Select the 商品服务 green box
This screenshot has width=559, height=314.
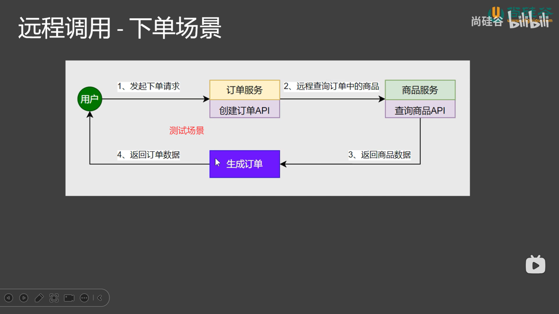[420, 90]
